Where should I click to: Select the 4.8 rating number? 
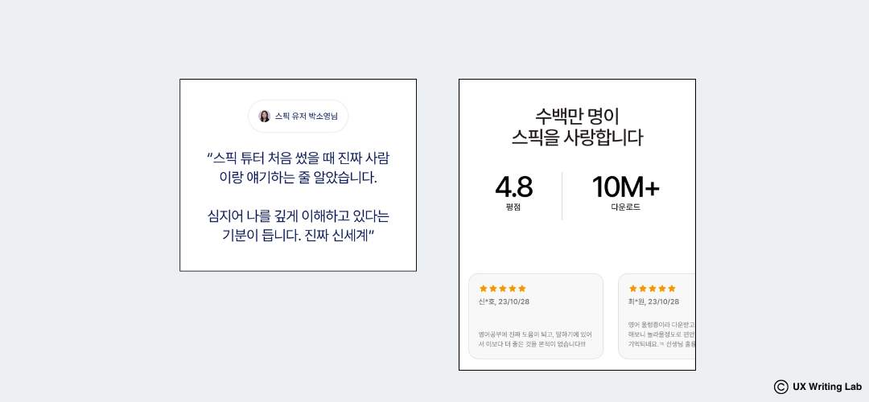(x=513, y=187)
